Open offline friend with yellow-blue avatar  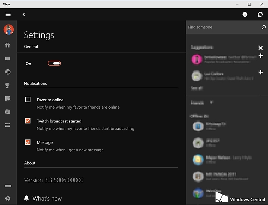coord(198,160)
